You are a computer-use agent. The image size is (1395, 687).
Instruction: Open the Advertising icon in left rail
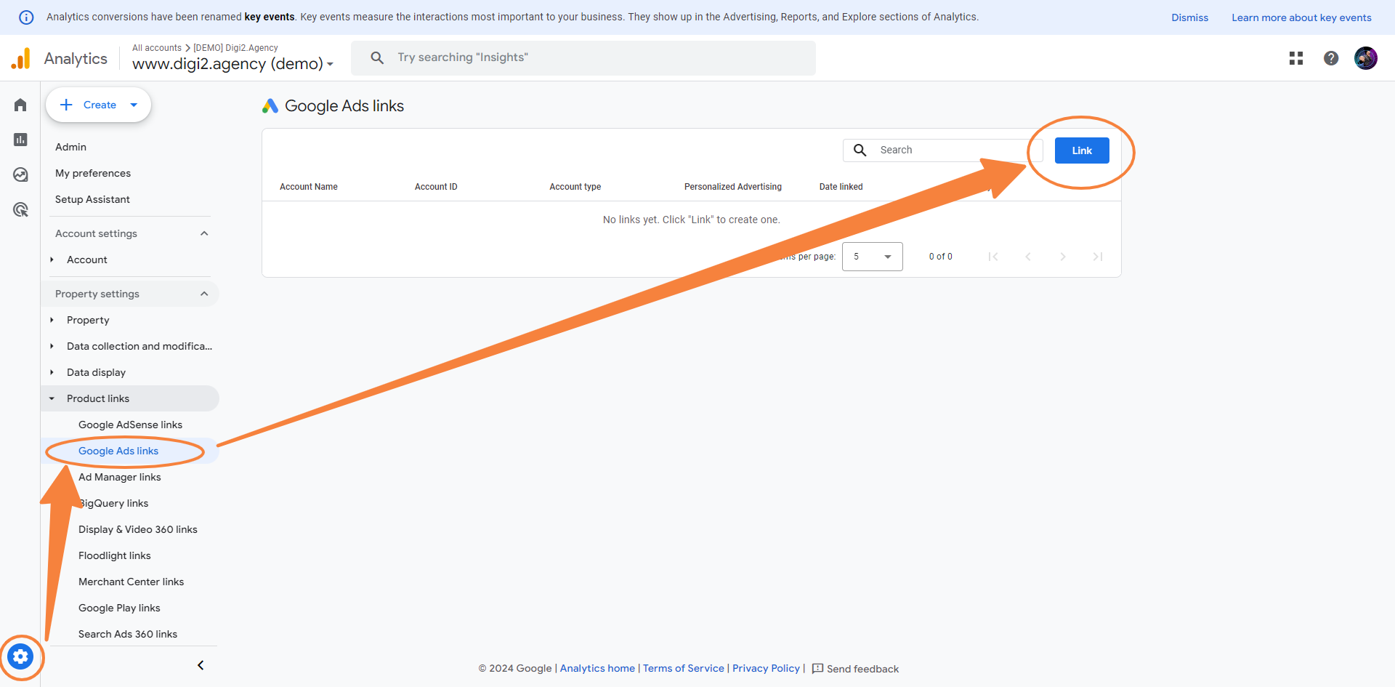[x=20, y=210]
